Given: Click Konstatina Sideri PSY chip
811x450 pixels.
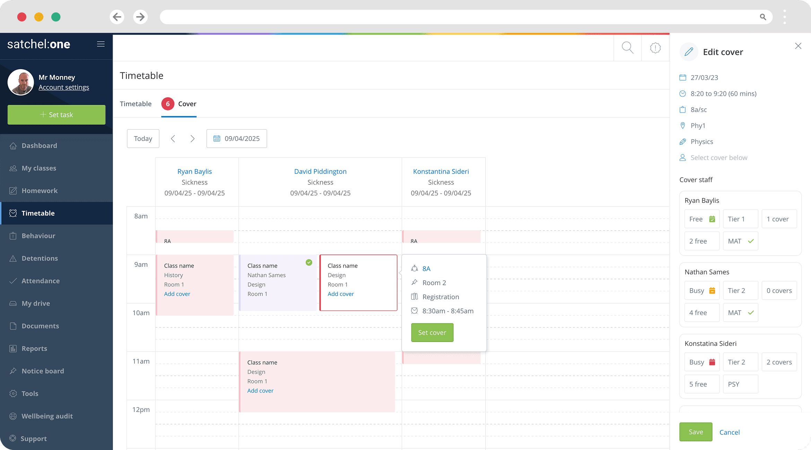Looking at the screenshot, I should [x=741, y=384].
